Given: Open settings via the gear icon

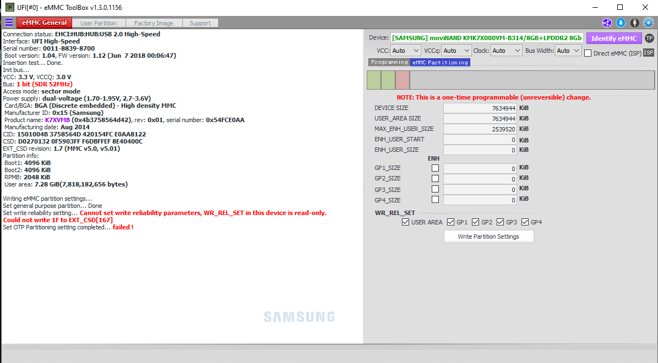Looking at the screenshot, I should pyautogui.click(x=649, y=23).
